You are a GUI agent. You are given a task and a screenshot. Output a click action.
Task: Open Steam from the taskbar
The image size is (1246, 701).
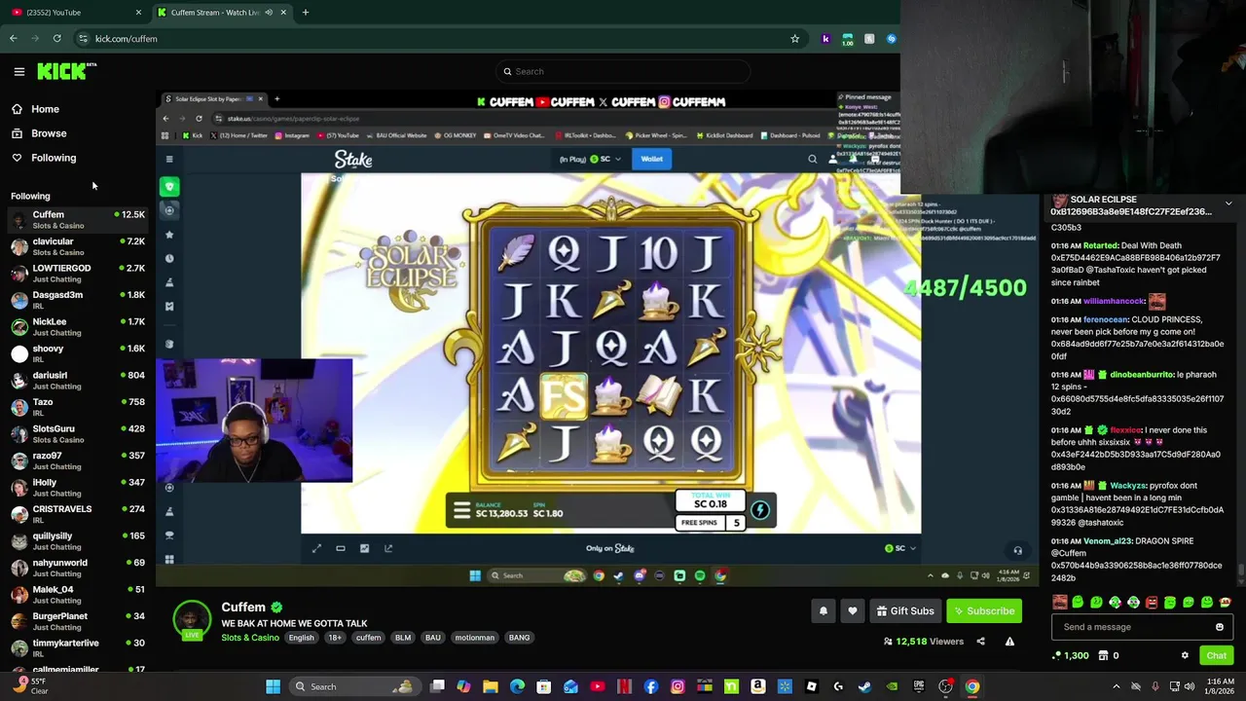click(864, 686)
